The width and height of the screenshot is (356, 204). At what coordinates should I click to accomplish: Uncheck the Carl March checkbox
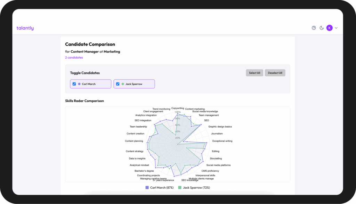74,84
